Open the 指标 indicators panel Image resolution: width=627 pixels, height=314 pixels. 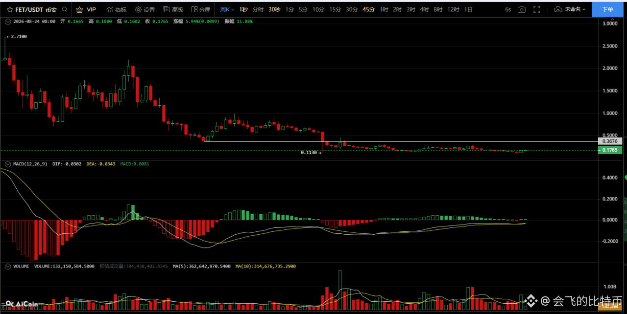[x=117, y=9]
